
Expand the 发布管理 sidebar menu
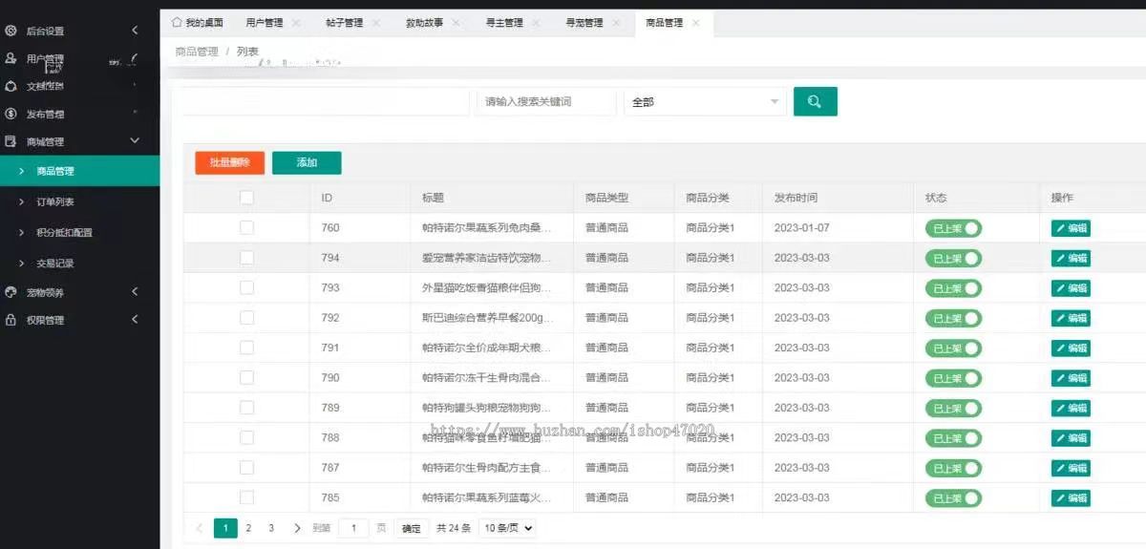tap(135, 113)
